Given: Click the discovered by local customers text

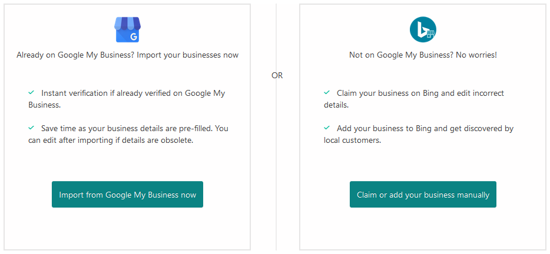Looking at the screenshot, I should pos(419,134).
